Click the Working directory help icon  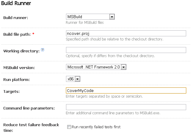pyautogui.click(x=43, y=50)
